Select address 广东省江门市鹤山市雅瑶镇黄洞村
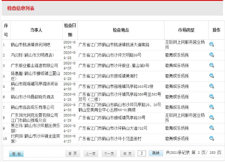The height and width of the screenshot is (162, 225). 108,76
